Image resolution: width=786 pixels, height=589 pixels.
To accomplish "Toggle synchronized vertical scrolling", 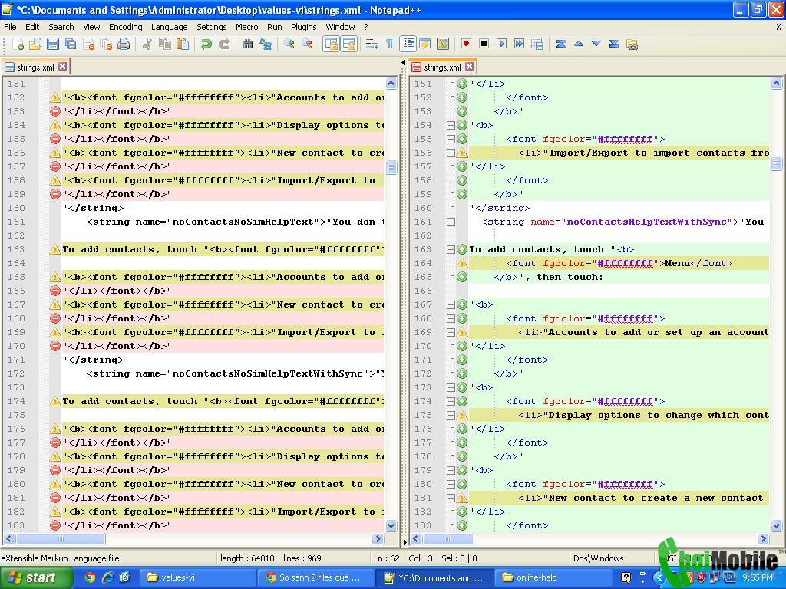I will click(x=331, y=44).
